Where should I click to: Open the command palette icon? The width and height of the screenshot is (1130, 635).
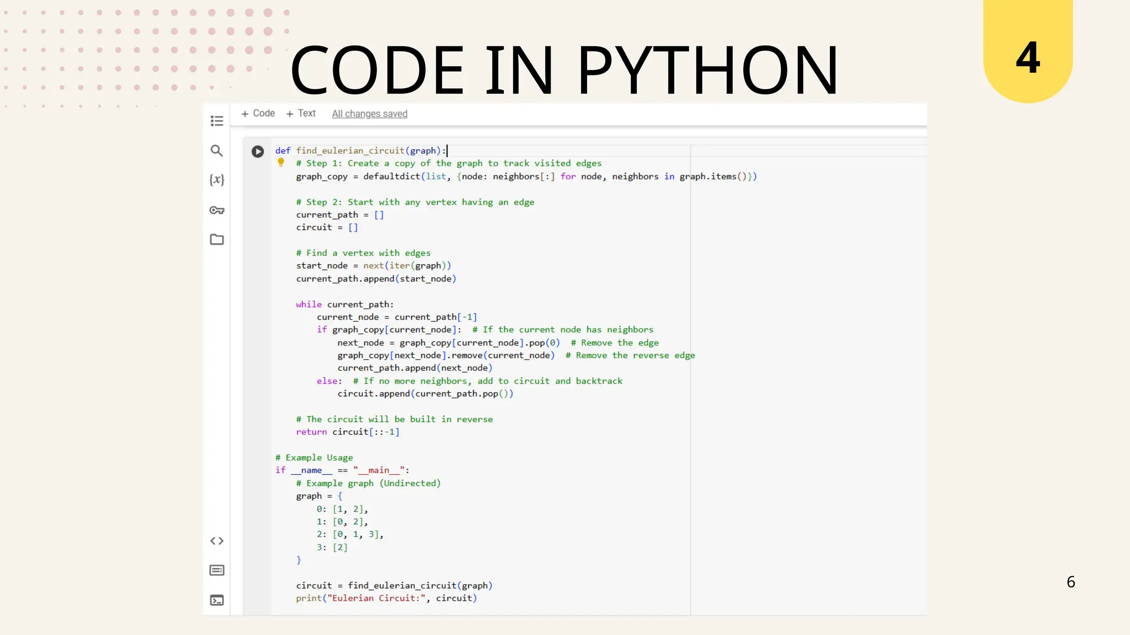(x=217, y=570)
